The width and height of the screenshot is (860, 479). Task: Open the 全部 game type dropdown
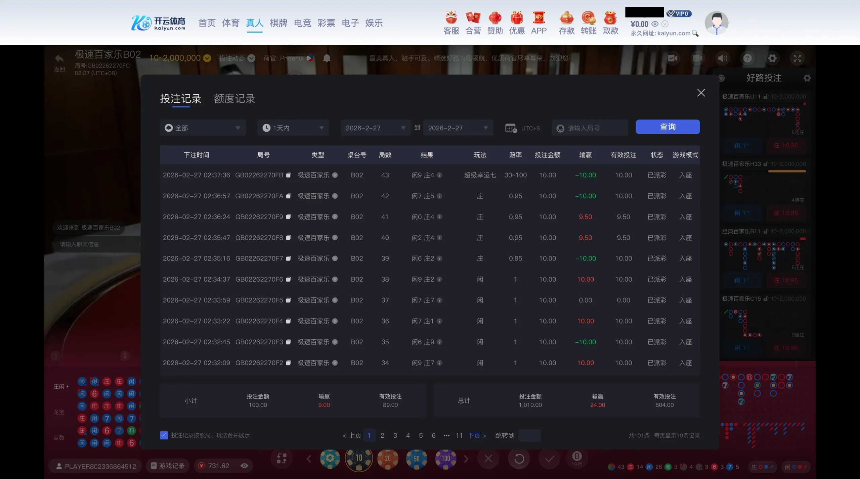203,128
